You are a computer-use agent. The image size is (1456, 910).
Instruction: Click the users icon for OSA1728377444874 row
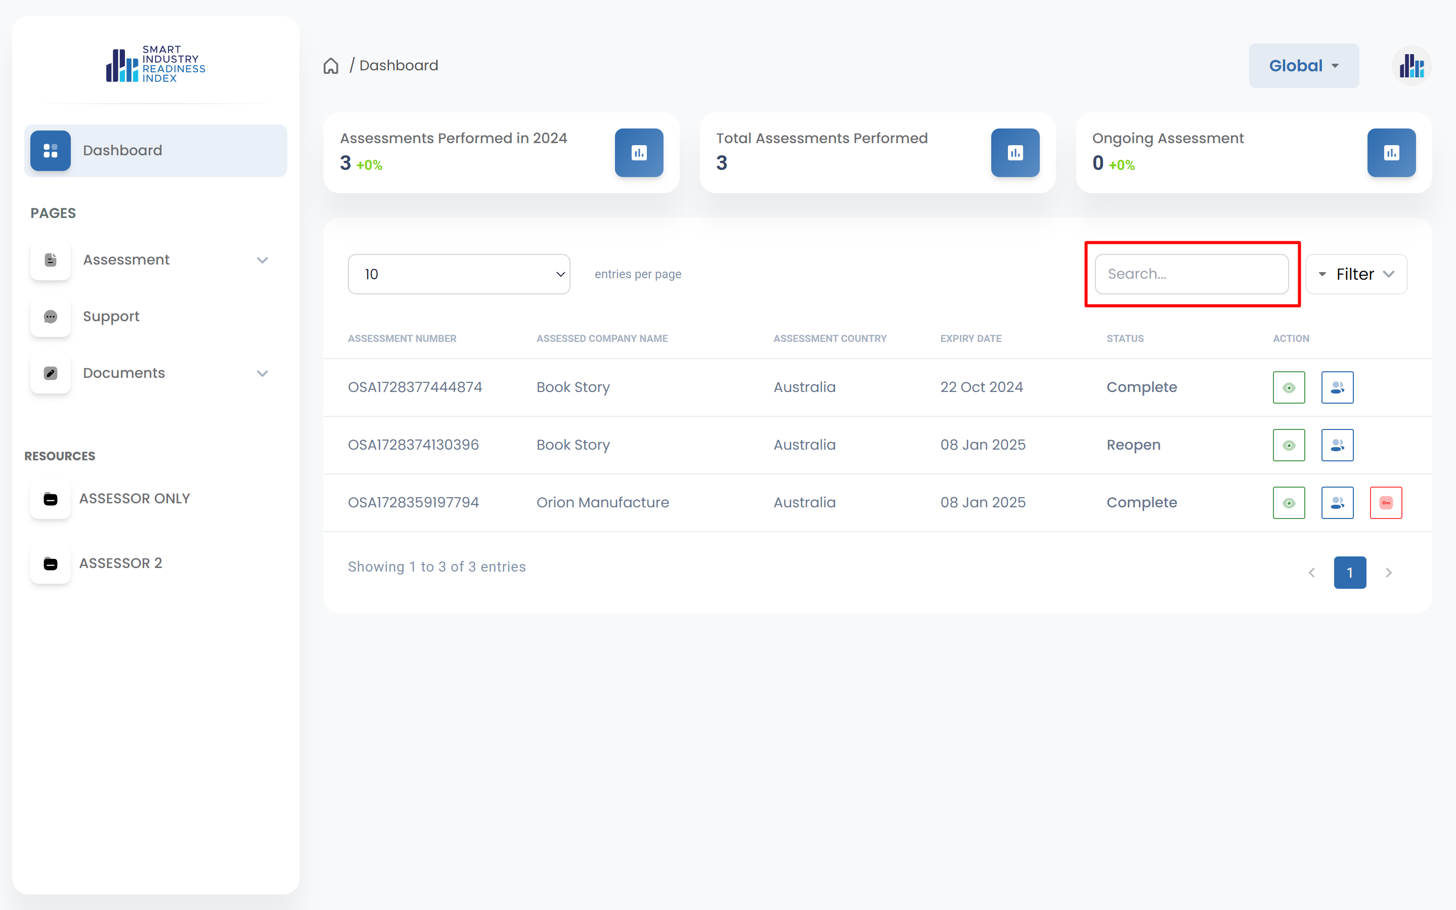click(x=1337, y=387)
